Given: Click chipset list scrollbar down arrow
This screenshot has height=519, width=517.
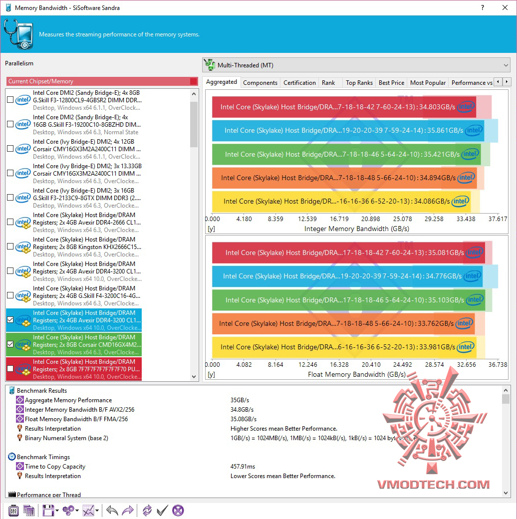Looking at the screenshot, I should [x=194, y=377].
